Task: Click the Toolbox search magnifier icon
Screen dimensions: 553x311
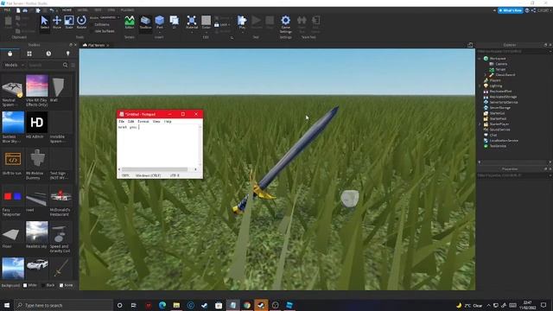Action: click(x=66, y=65)
